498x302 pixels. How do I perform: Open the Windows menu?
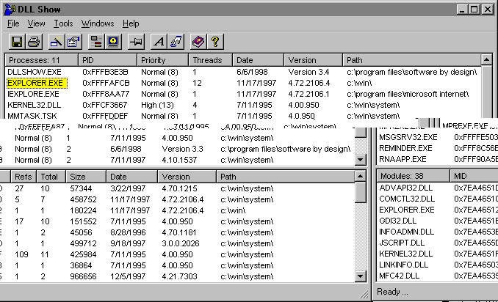98,23
